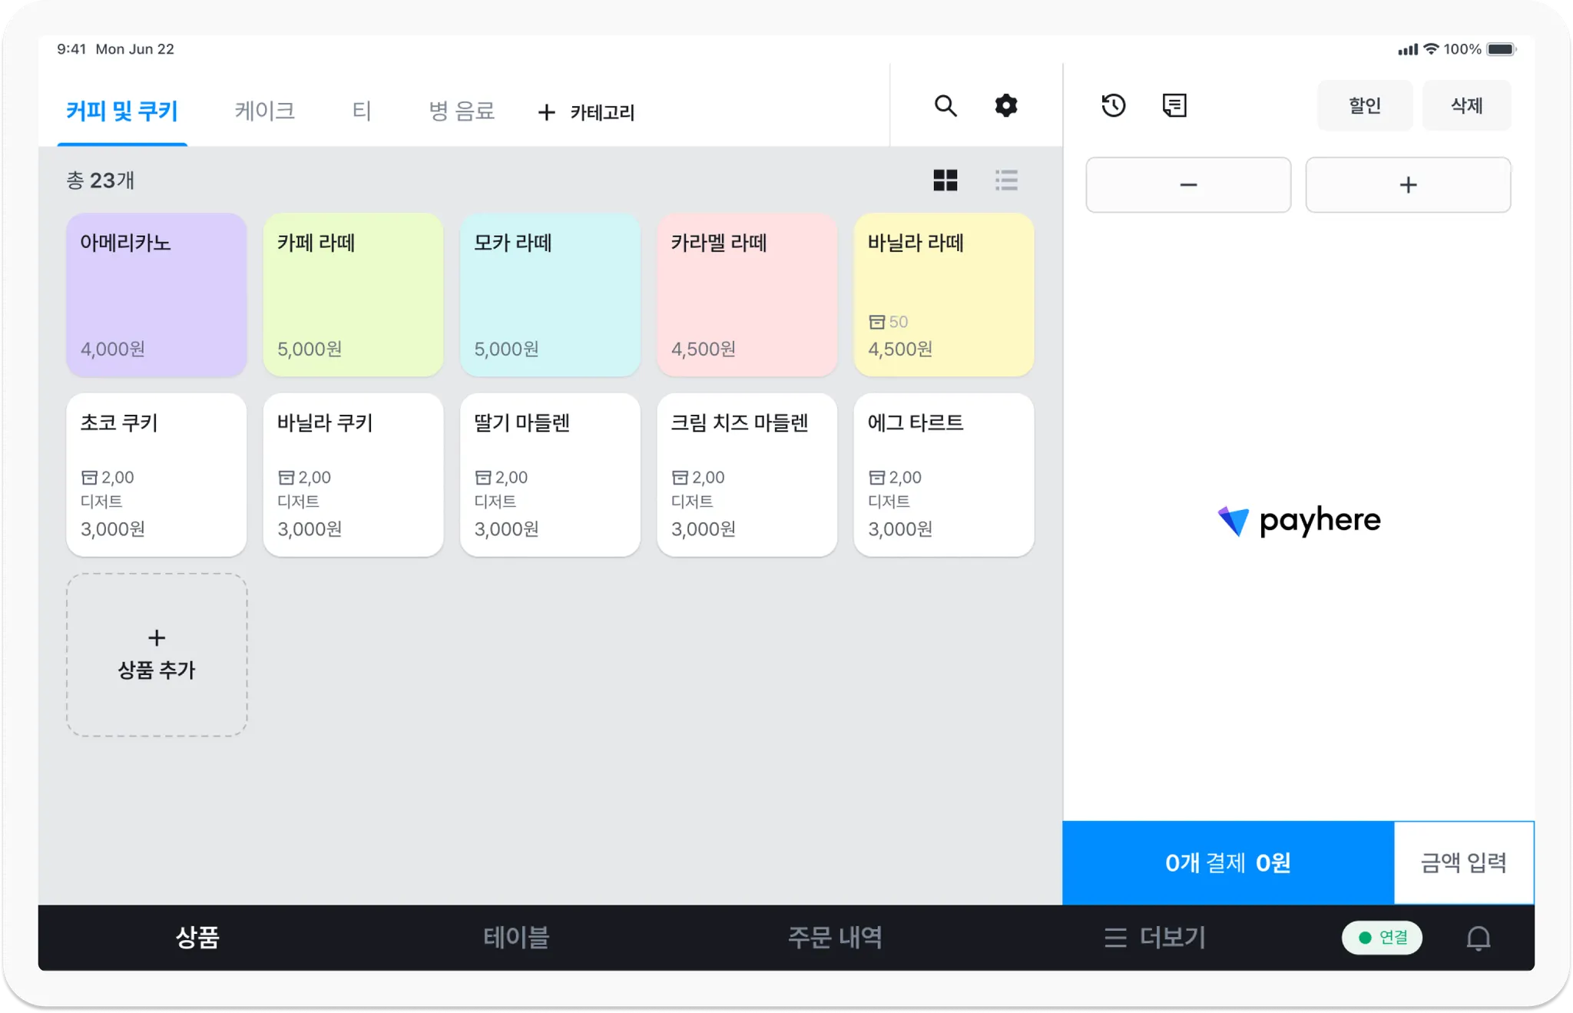The image size is (1573, 1013).
Task: Select the purple 아메리카노 product tile
Action: click(x=157, y=295)
